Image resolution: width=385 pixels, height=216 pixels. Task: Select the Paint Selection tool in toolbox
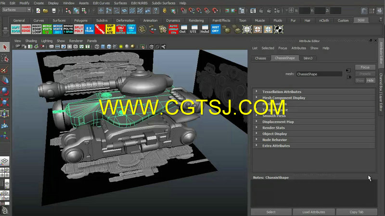[5, 70]
